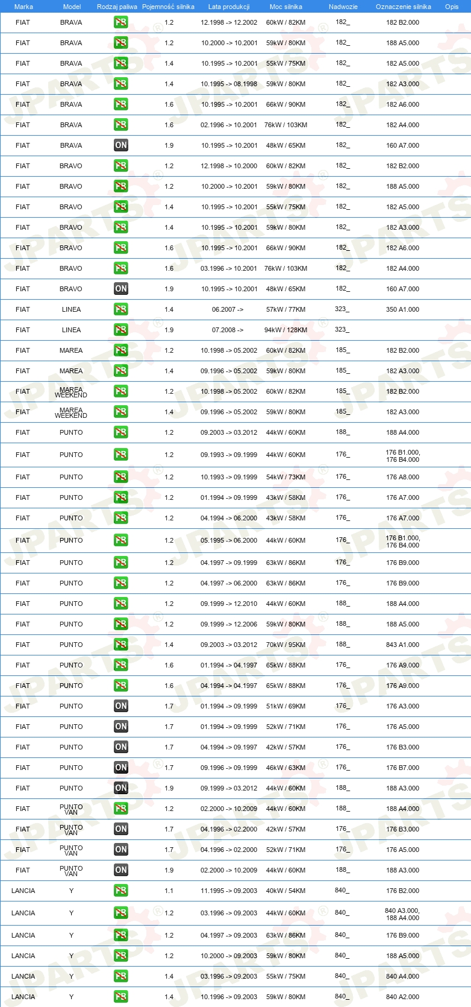Select date range 10.1996 -> 09.2003

tap(229, 997)
